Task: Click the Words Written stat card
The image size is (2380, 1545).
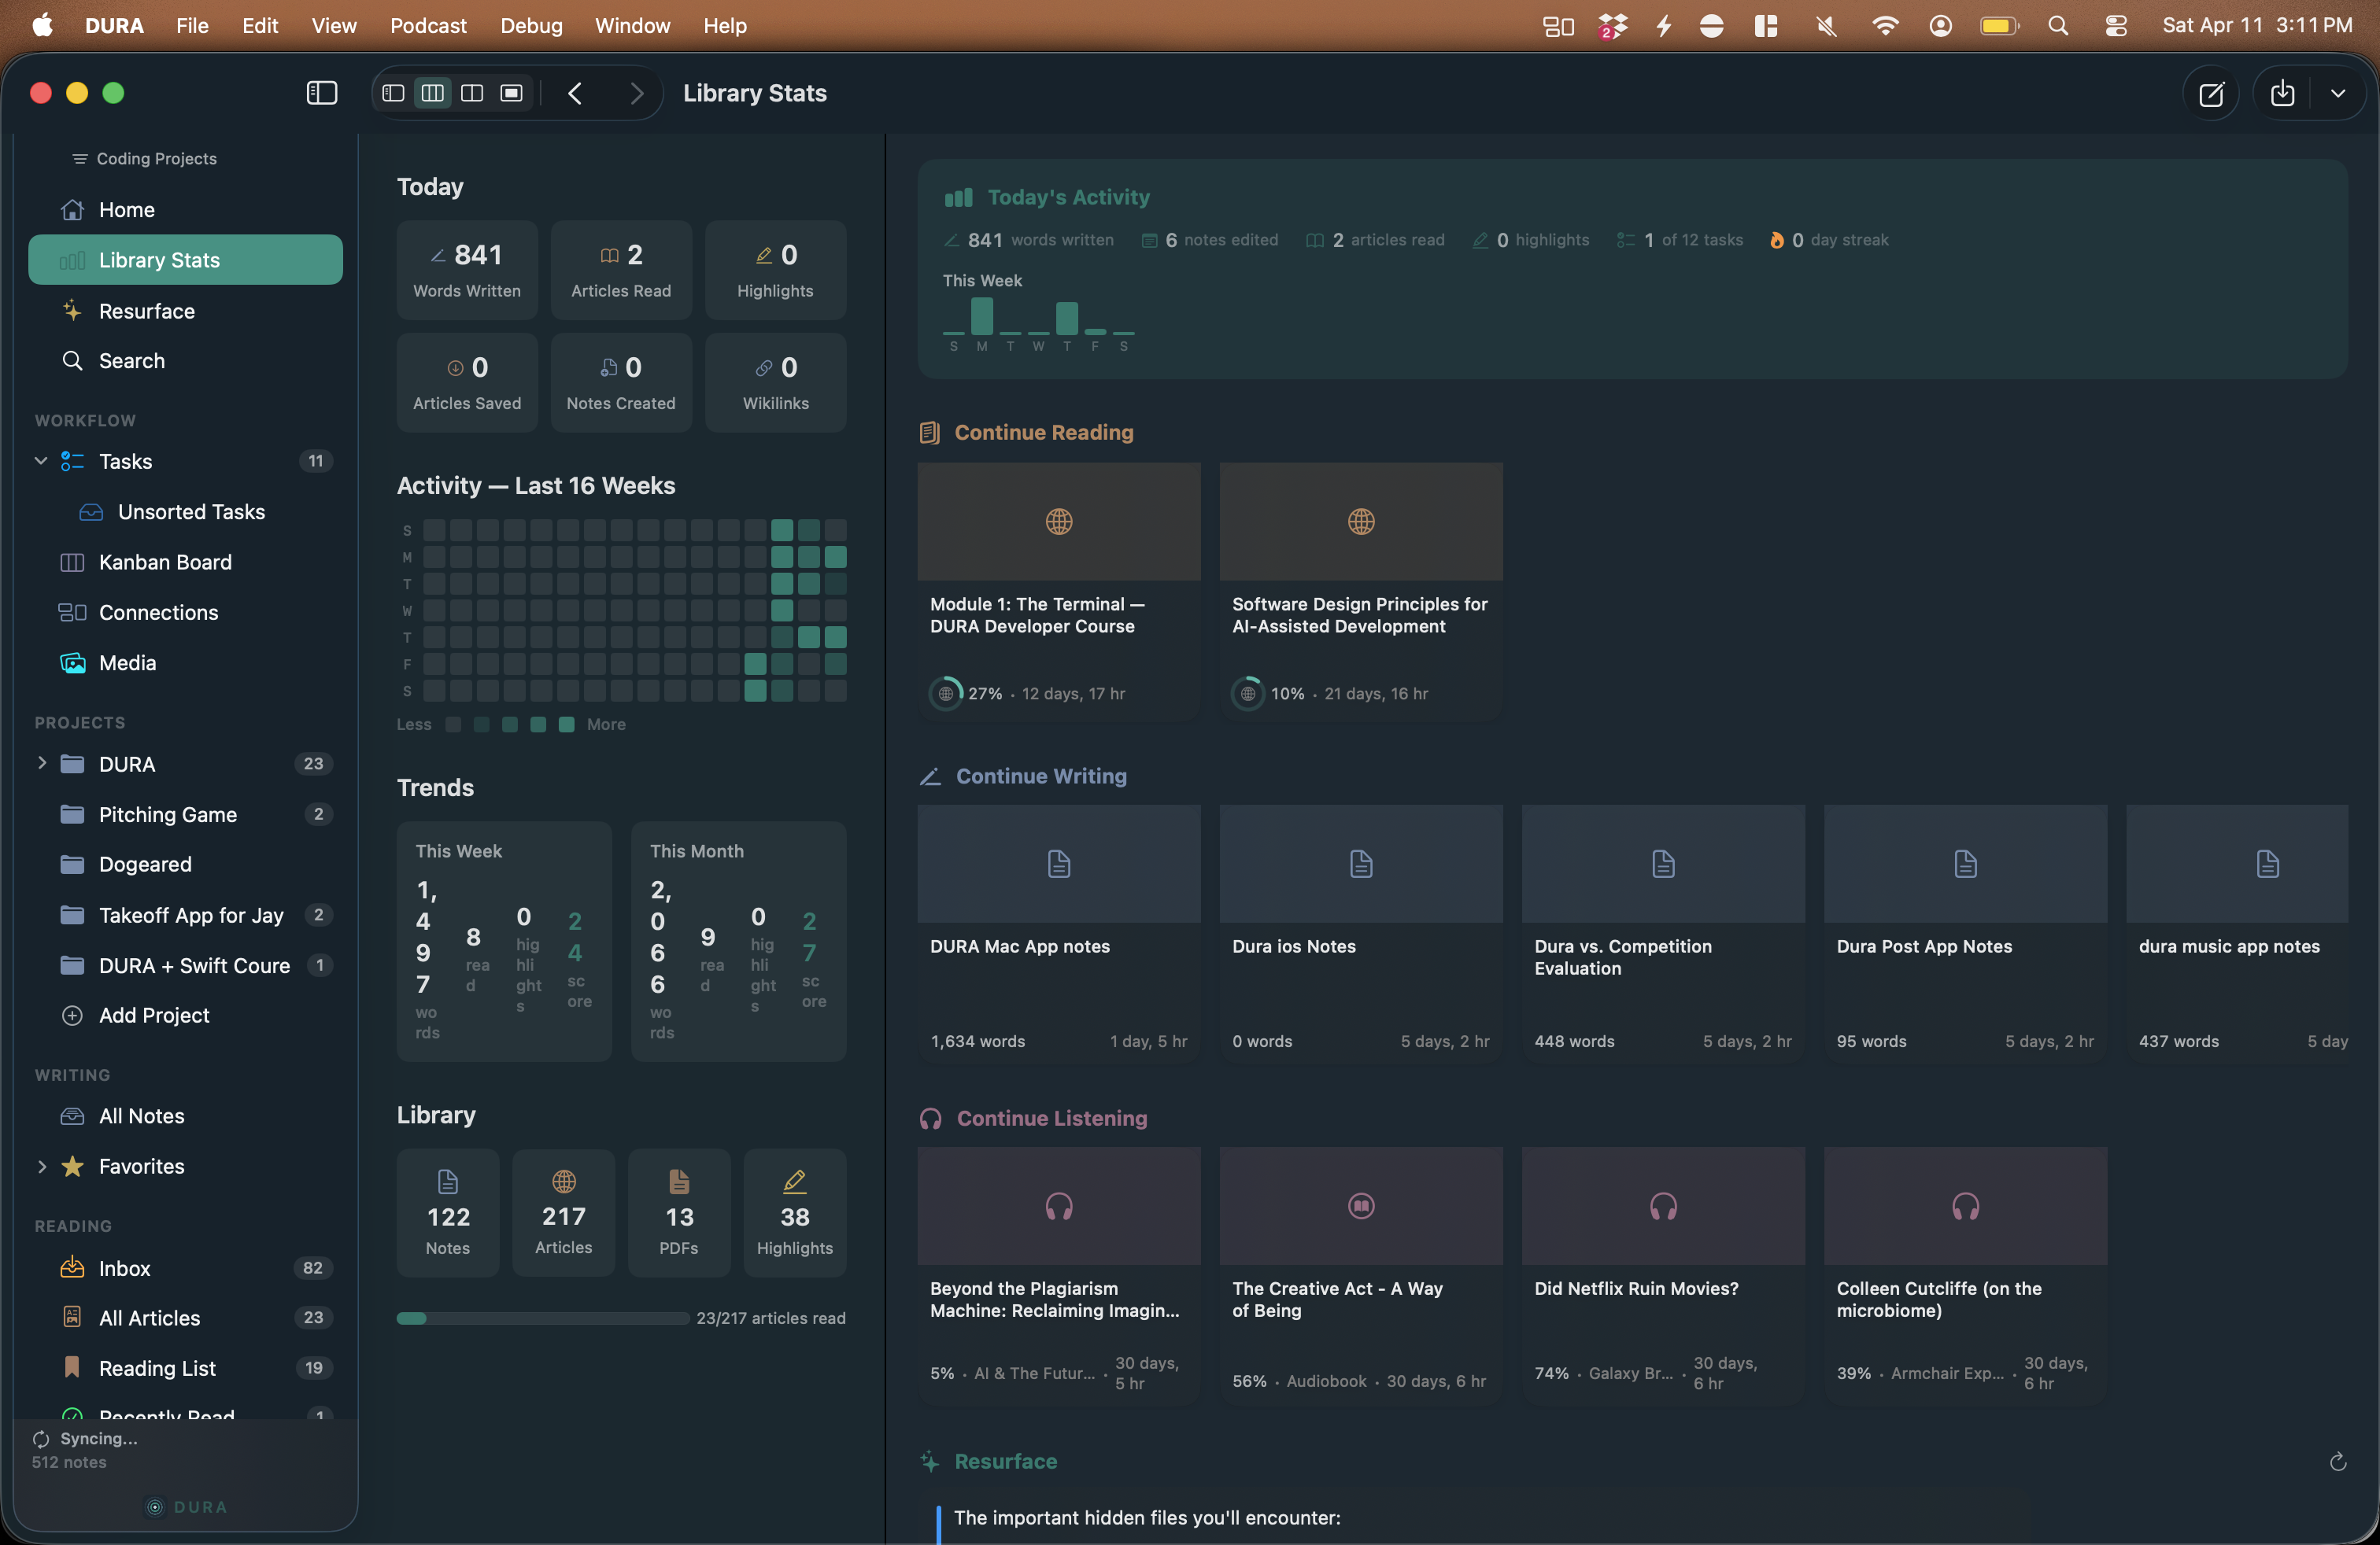Action: click(x=467, y=270)
